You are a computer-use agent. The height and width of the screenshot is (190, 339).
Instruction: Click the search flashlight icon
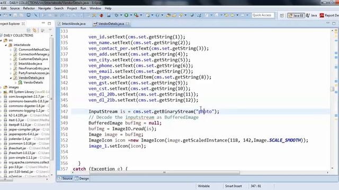(x=181, y=15)
